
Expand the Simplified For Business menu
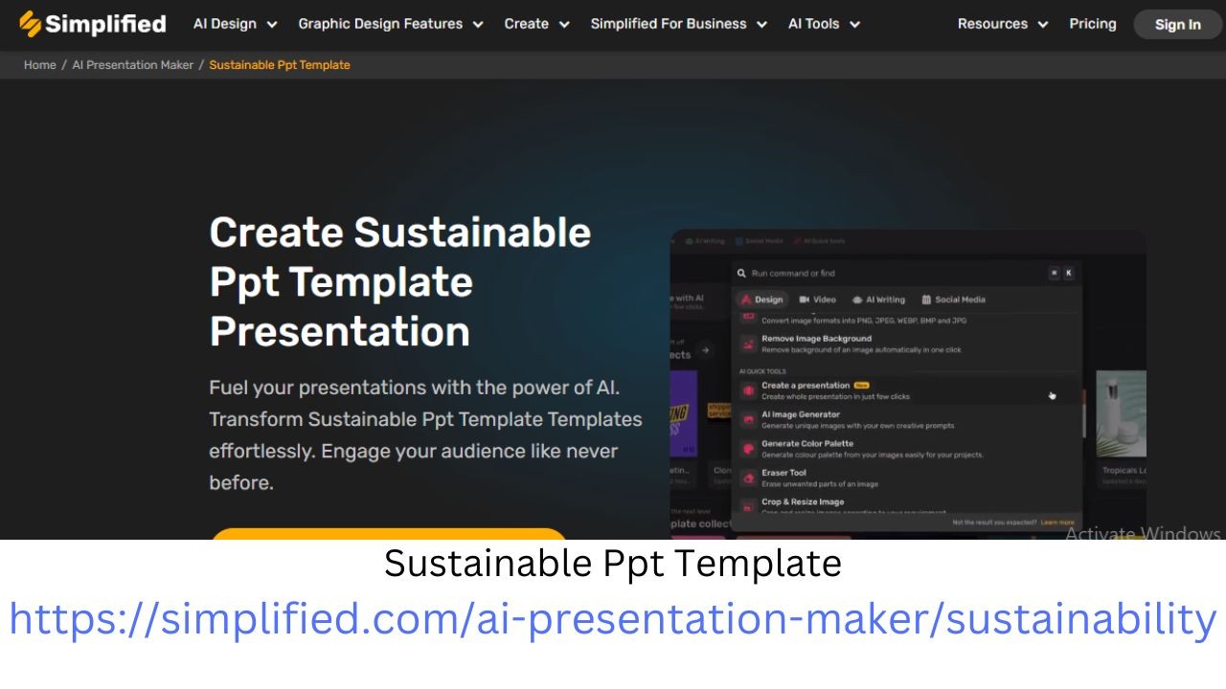678,24
